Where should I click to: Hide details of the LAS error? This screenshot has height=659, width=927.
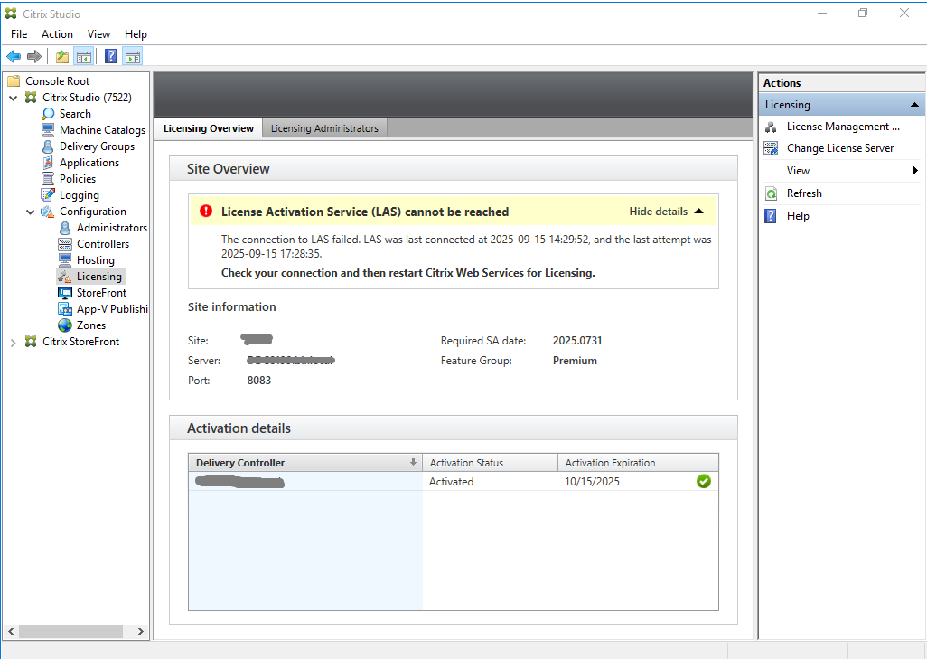666,212
